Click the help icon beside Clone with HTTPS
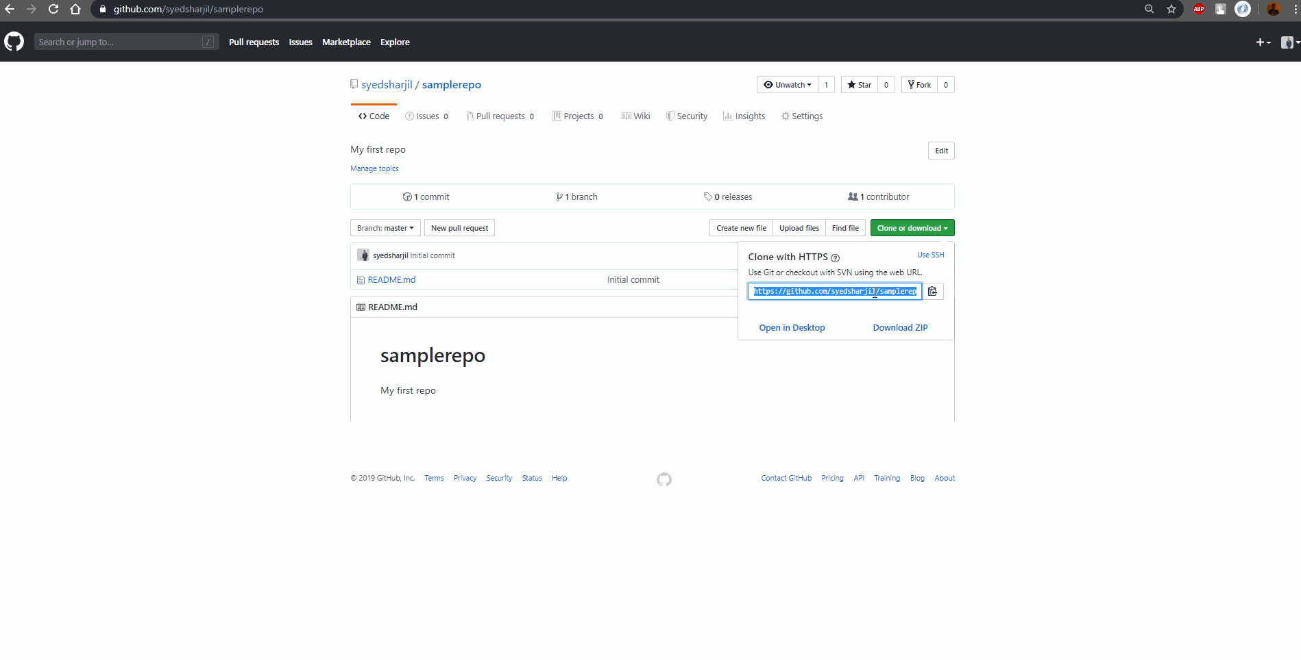The width and height of the screenshot is (1301, 660). click(x=835, y=258)
